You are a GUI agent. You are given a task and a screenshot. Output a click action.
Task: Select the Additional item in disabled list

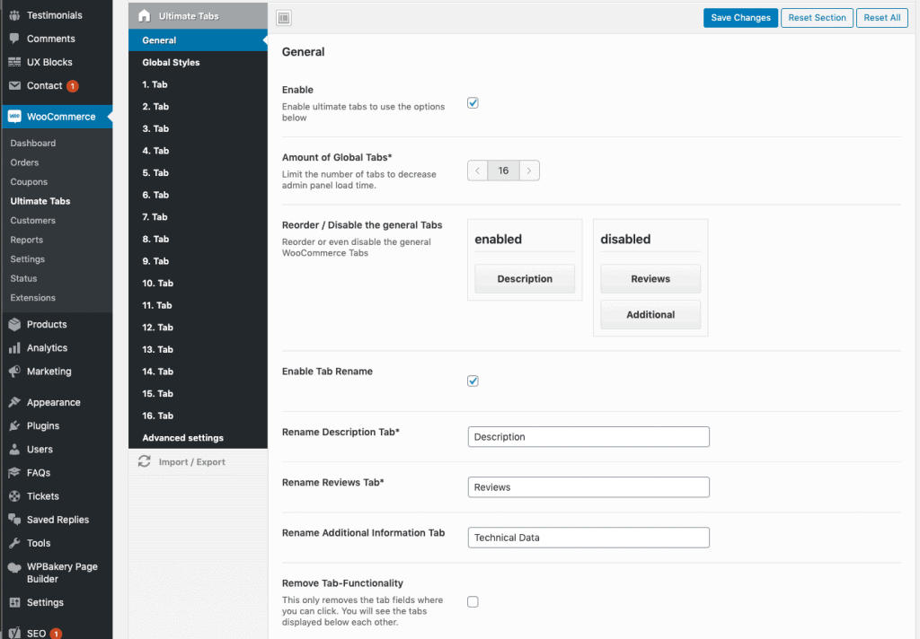(x=650, y=315)
